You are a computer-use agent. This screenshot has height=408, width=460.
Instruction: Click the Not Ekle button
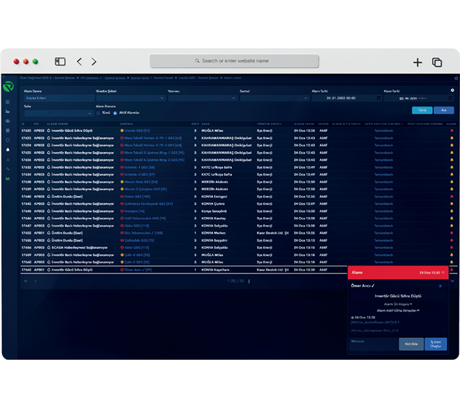411,344
